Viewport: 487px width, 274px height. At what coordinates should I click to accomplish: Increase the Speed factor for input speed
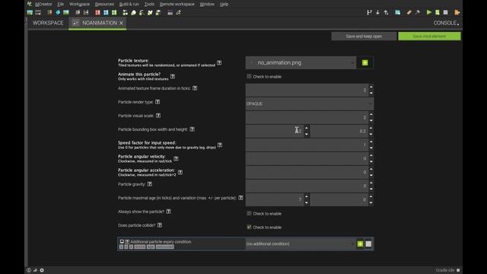[371, 142]
